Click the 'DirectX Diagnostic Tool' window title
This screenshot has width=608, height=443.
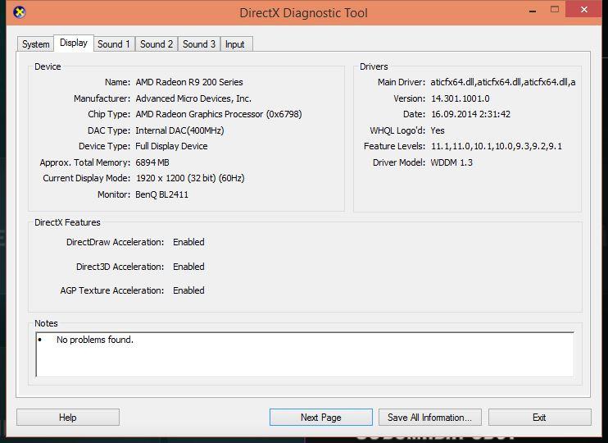[304, 13]
